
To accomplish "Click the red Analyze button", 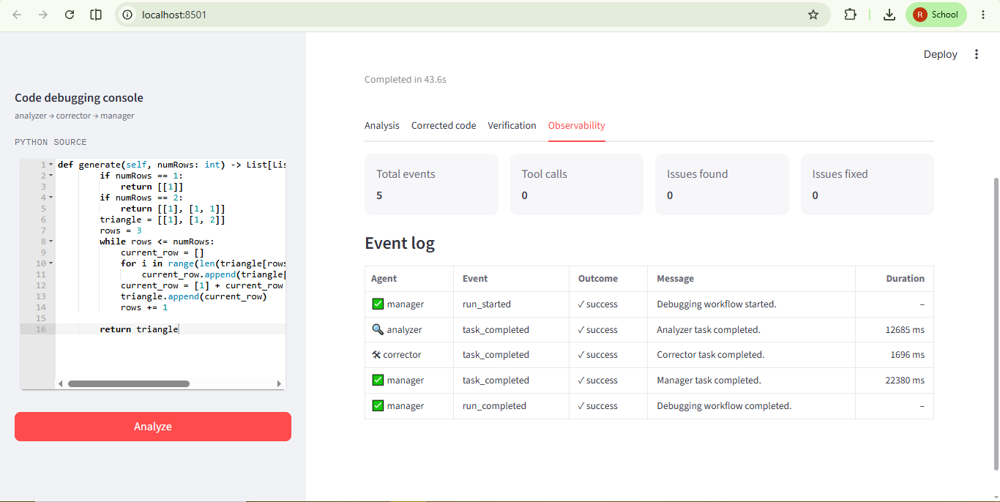I will [153, 427].
